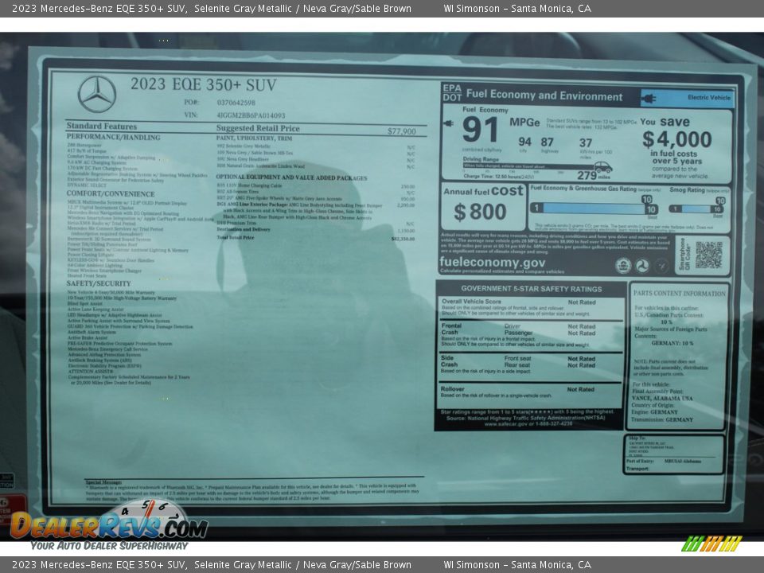764x573 pixels.
Task: Click the bottom caption '2023 Mercedes-Benz EQE 350+ SUV'
Action: [x=99, y=565]
